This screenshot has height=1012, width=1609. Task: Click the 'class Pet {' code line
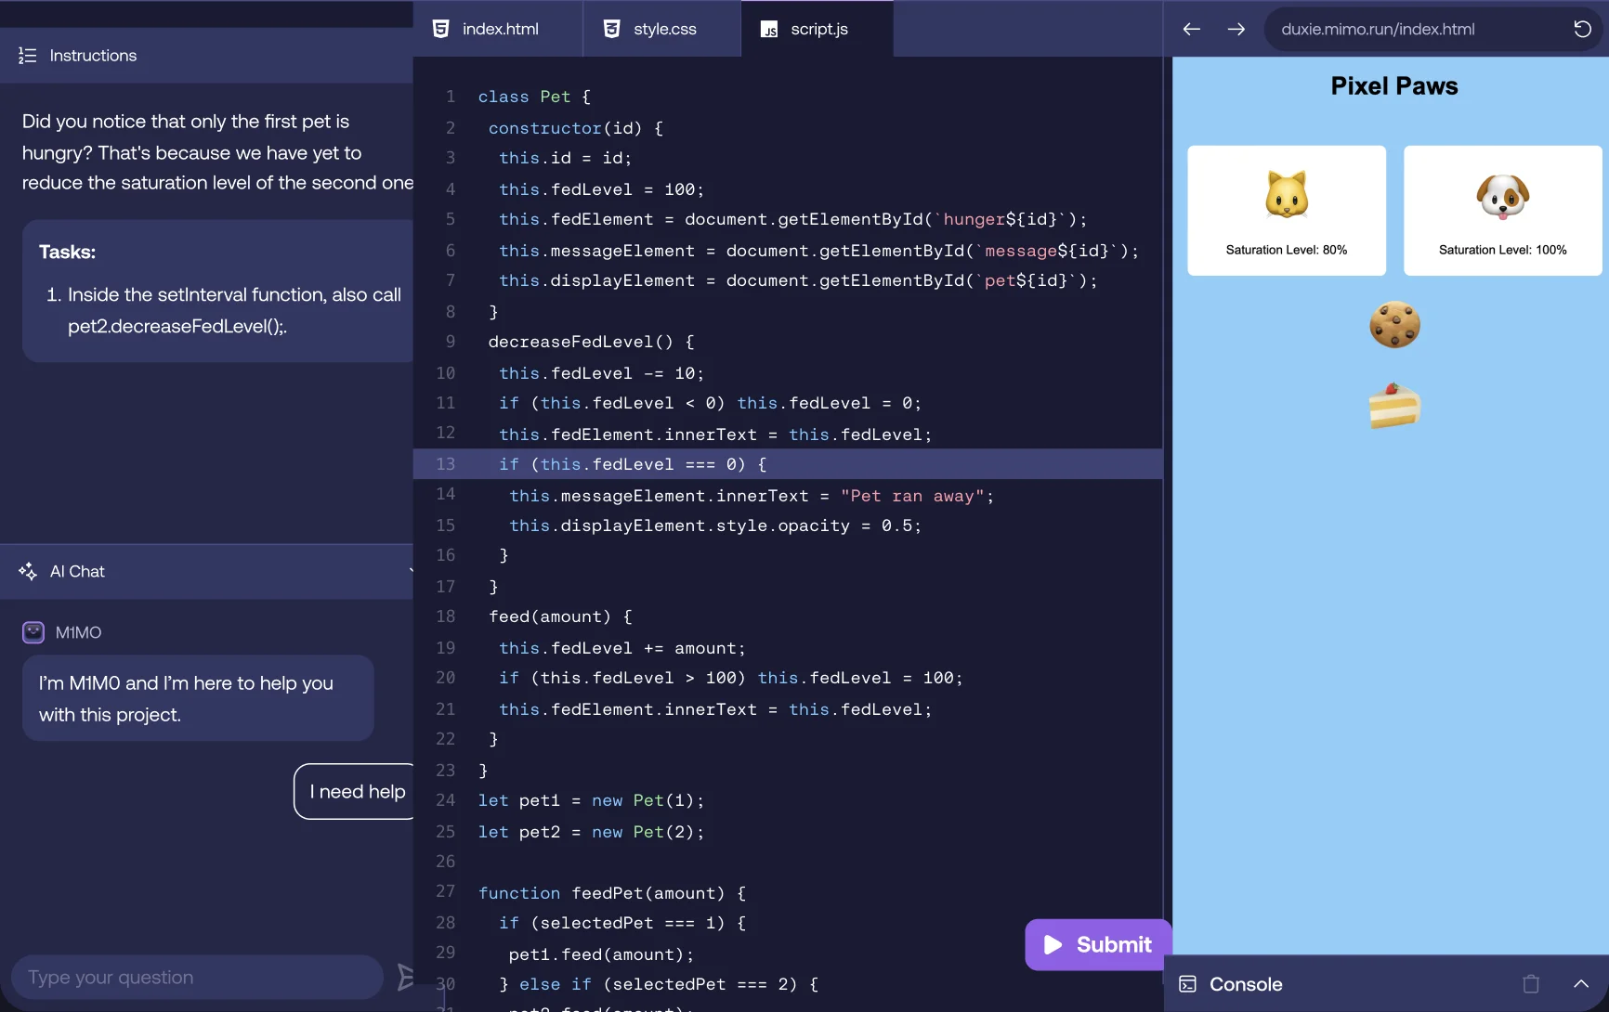[534, 97]
